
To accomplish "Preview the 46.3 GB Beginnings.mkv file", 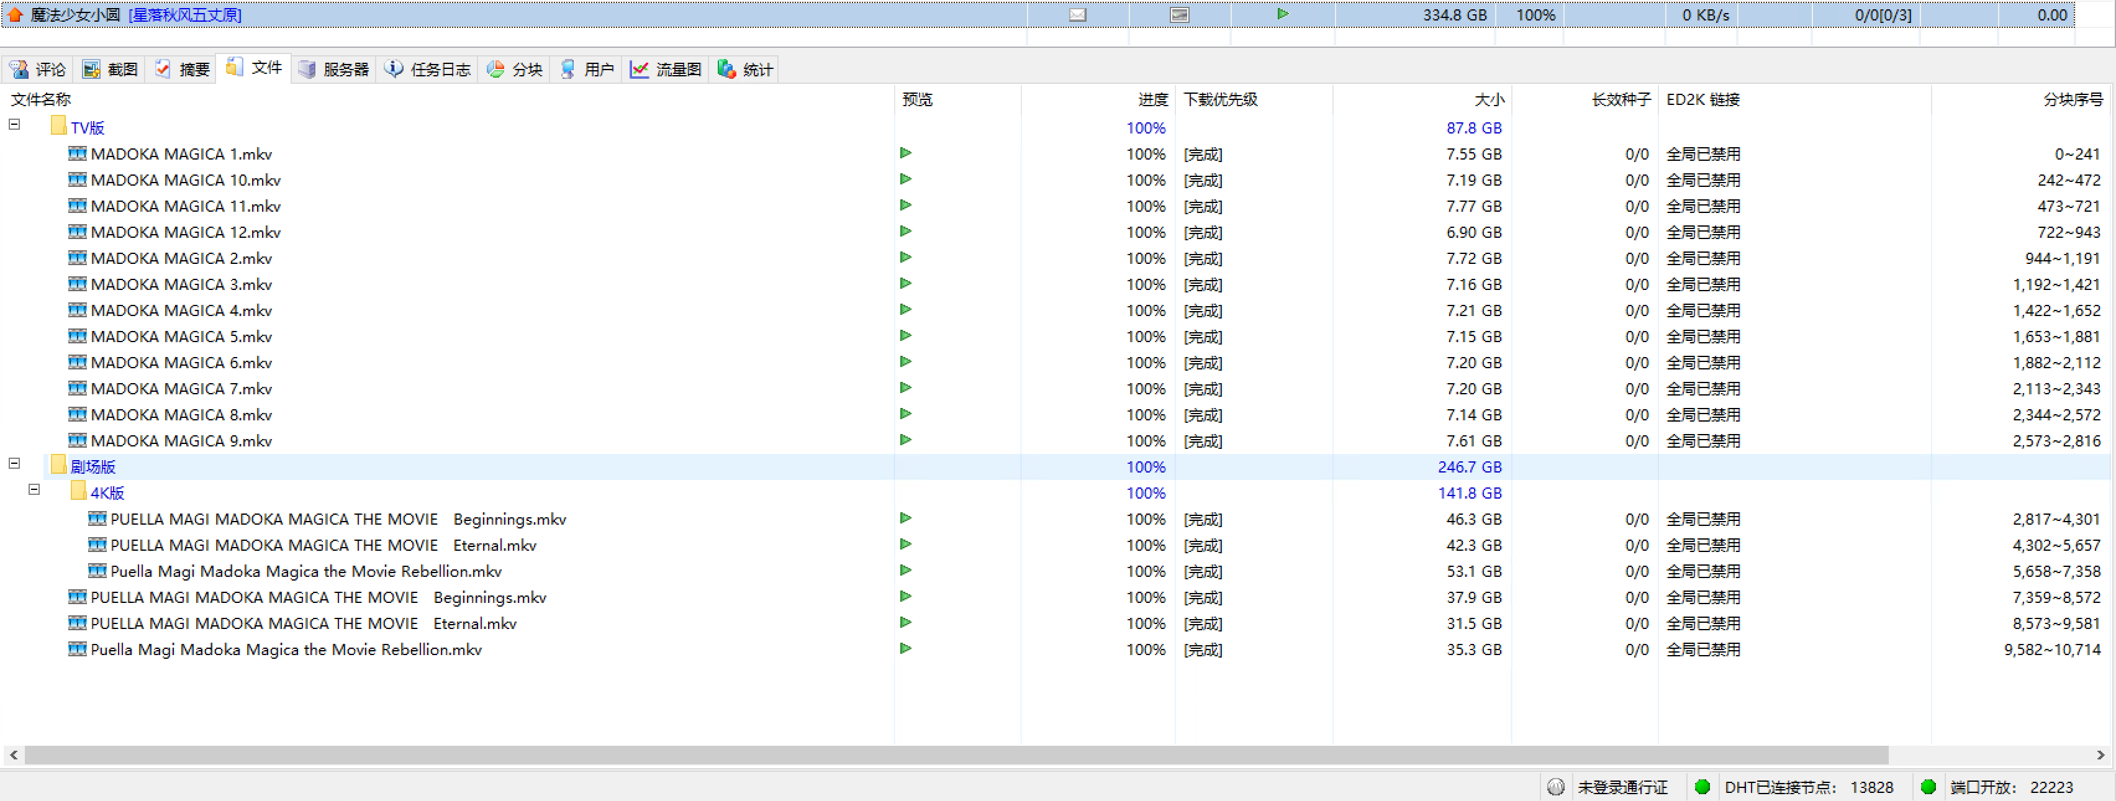I will click(905, 518).
